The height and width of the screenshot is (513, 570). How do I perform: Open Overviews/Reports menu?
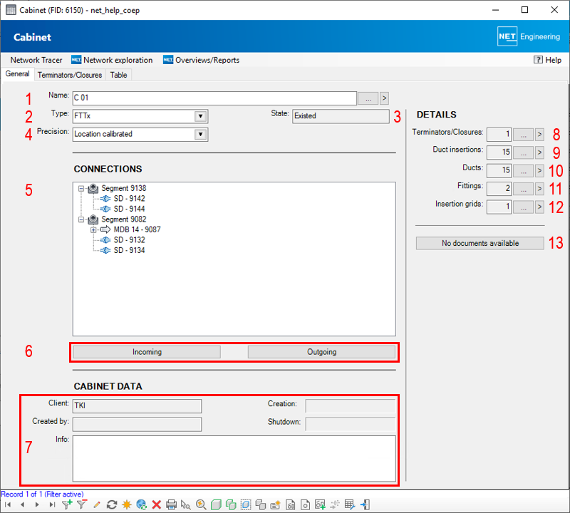[202, 60]
